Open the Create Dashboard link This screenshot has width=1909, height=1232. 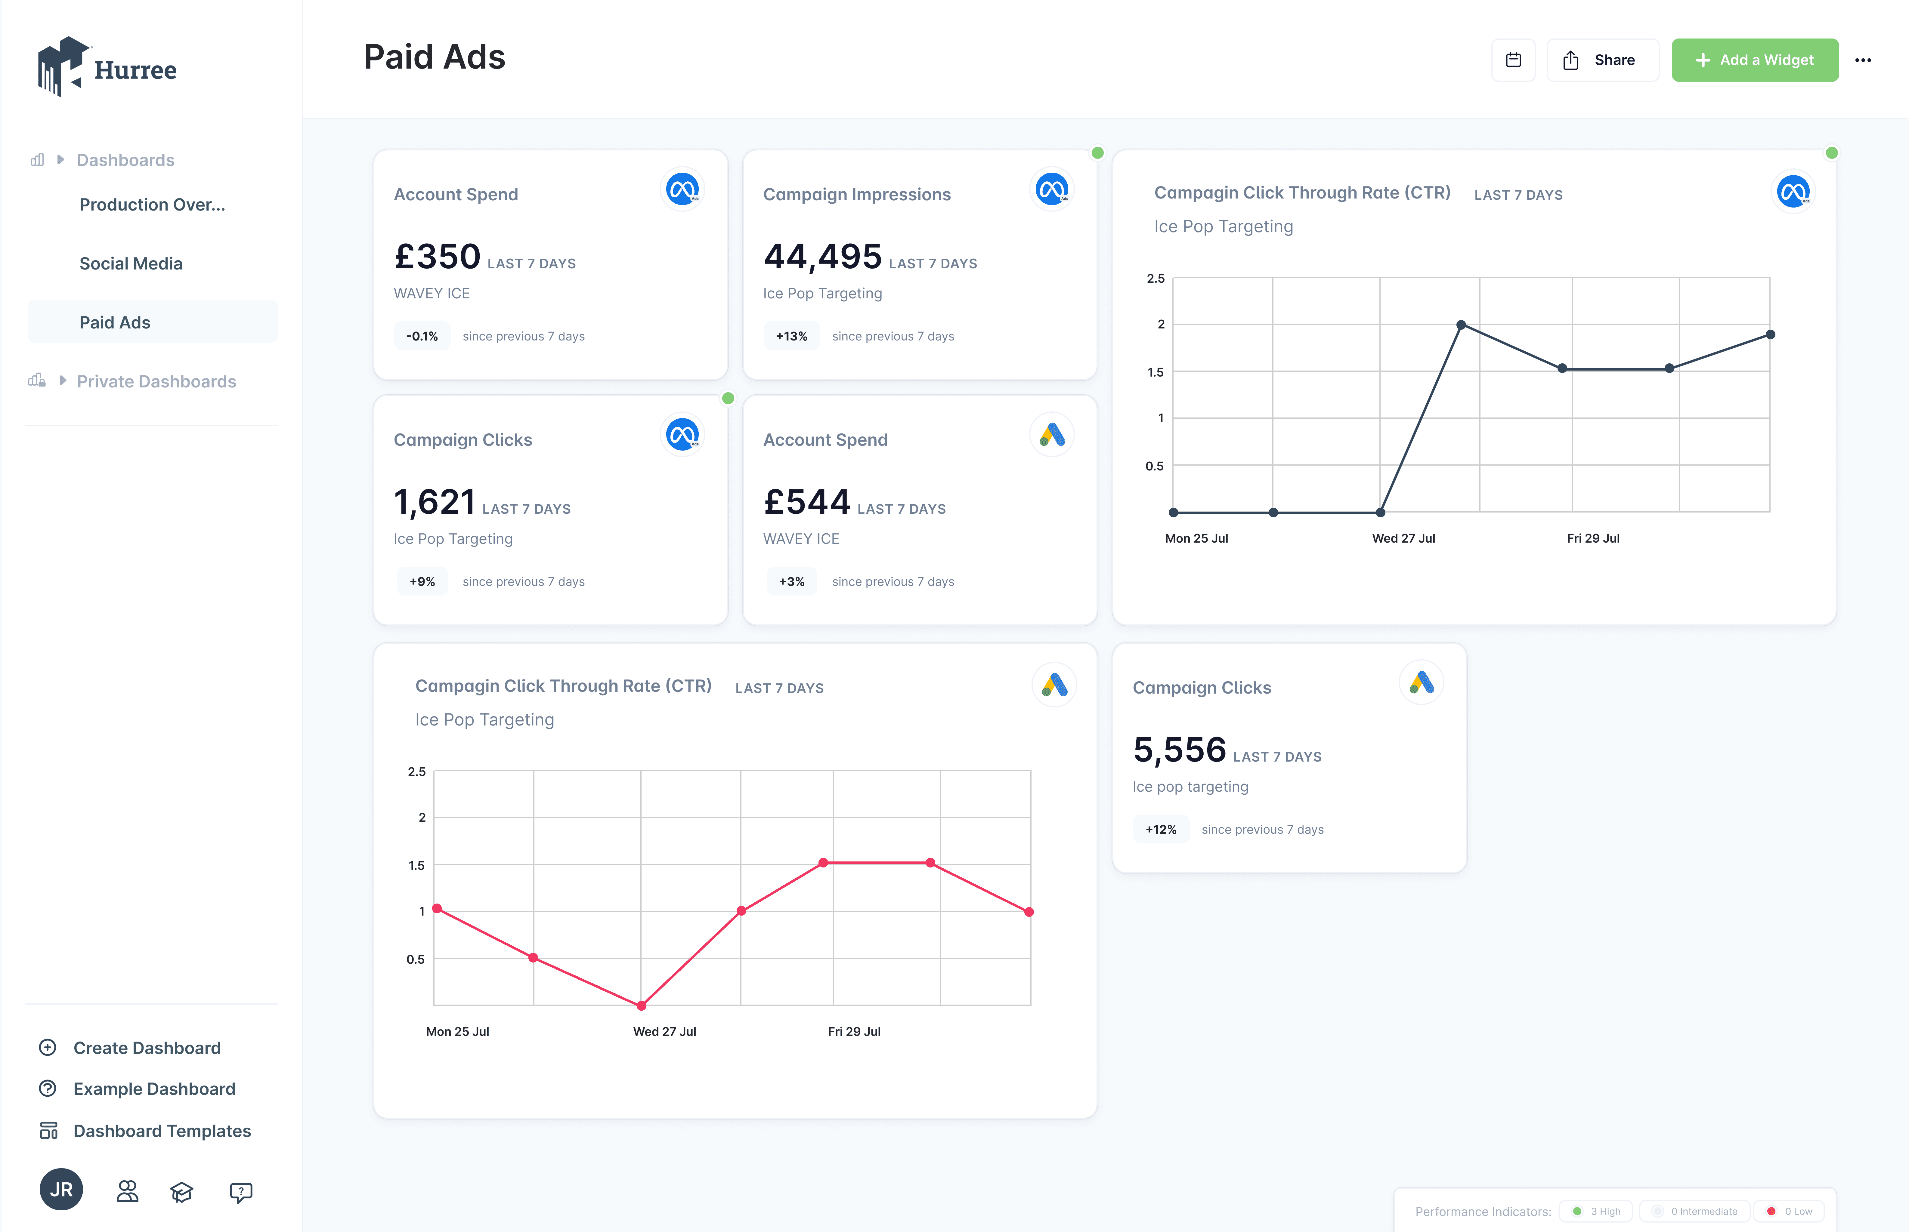147,1048
